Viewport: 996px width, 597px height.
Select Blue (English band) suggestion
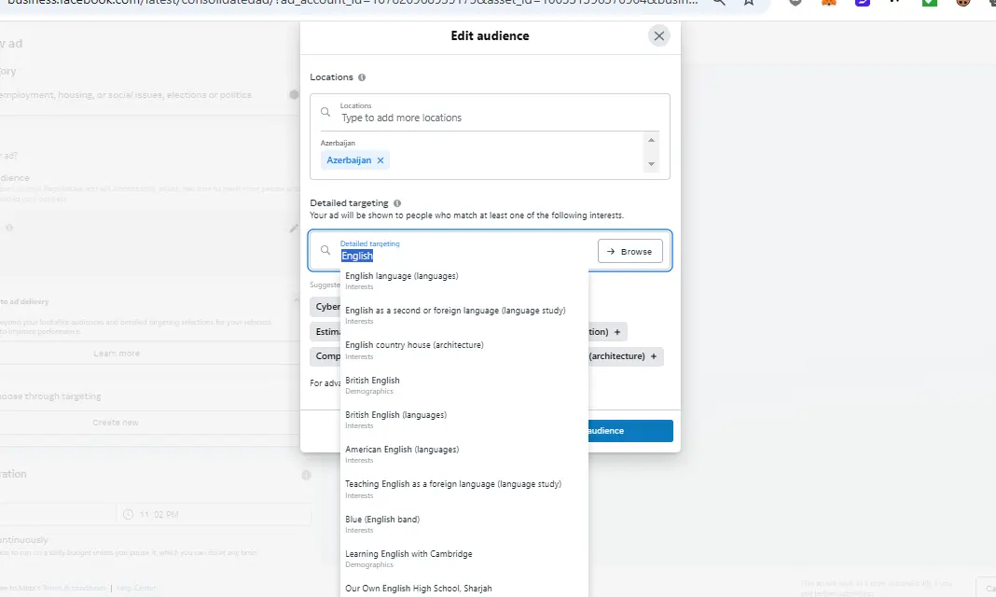coord(464,524)
